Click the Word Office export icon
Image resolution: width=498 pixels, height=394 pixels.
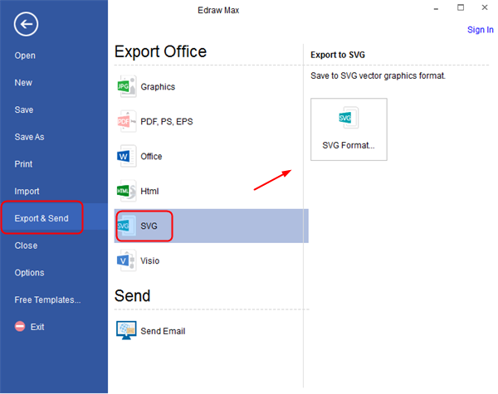tap(126, 156)
